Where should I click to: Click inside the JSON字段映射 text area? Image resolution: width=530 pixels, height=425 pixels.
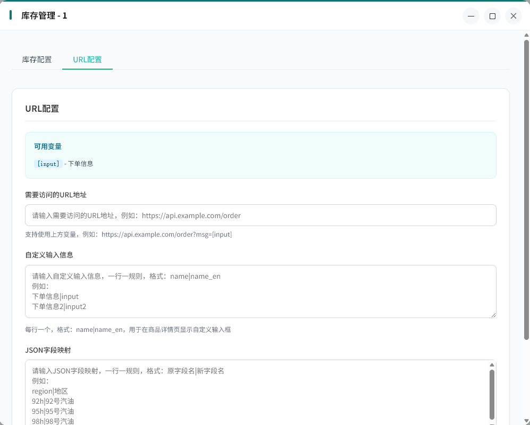coord(255,394)
